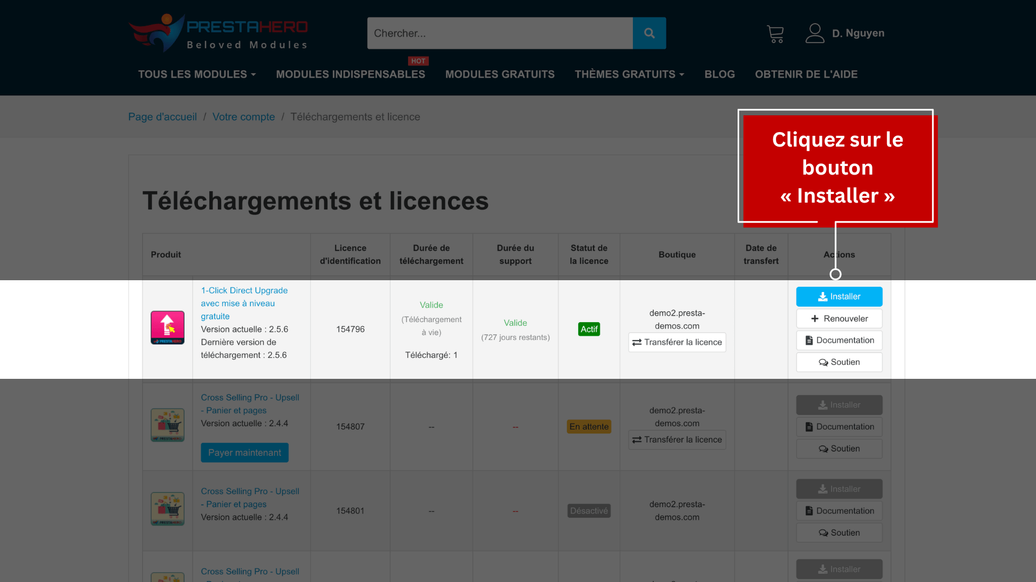
Task: Open Modules gratuits menu item
Action: (x=500, y=74)
